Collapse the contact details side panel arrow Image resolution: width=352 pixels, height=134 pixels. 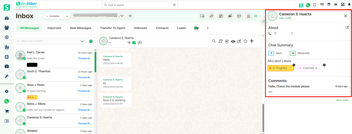pos(264,21)
